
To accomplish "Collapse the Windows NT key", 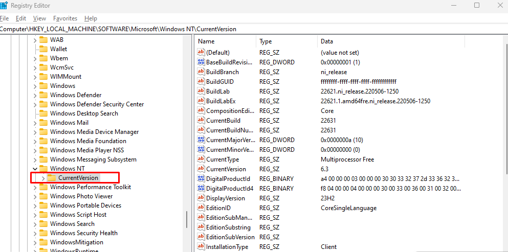I will [35, 169].
